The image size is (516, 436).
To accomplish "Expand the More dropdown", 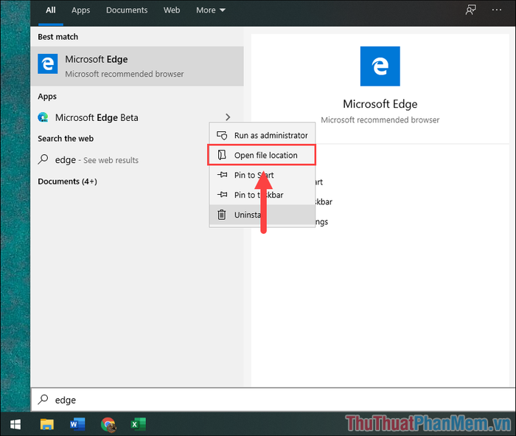I will click(x=211, y=10).
